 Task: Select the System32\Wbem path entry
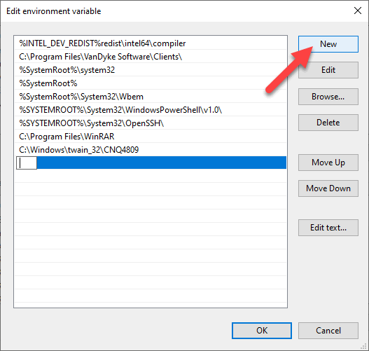(151, 97)
